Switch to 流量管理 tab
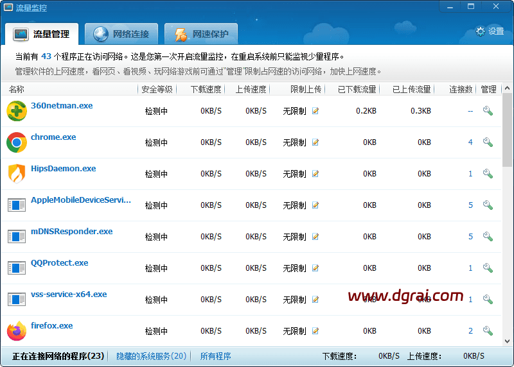This screenshot has width=514, height=367. coord(42,34)
